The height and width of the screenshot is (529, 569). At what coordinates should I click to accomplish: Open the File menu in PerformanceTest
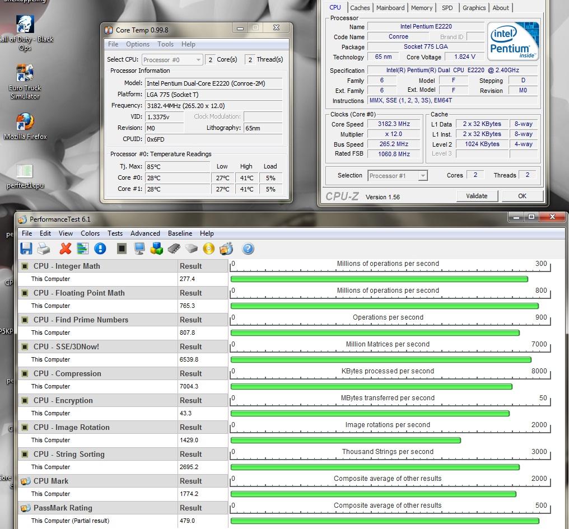click(x=27, y=233)
